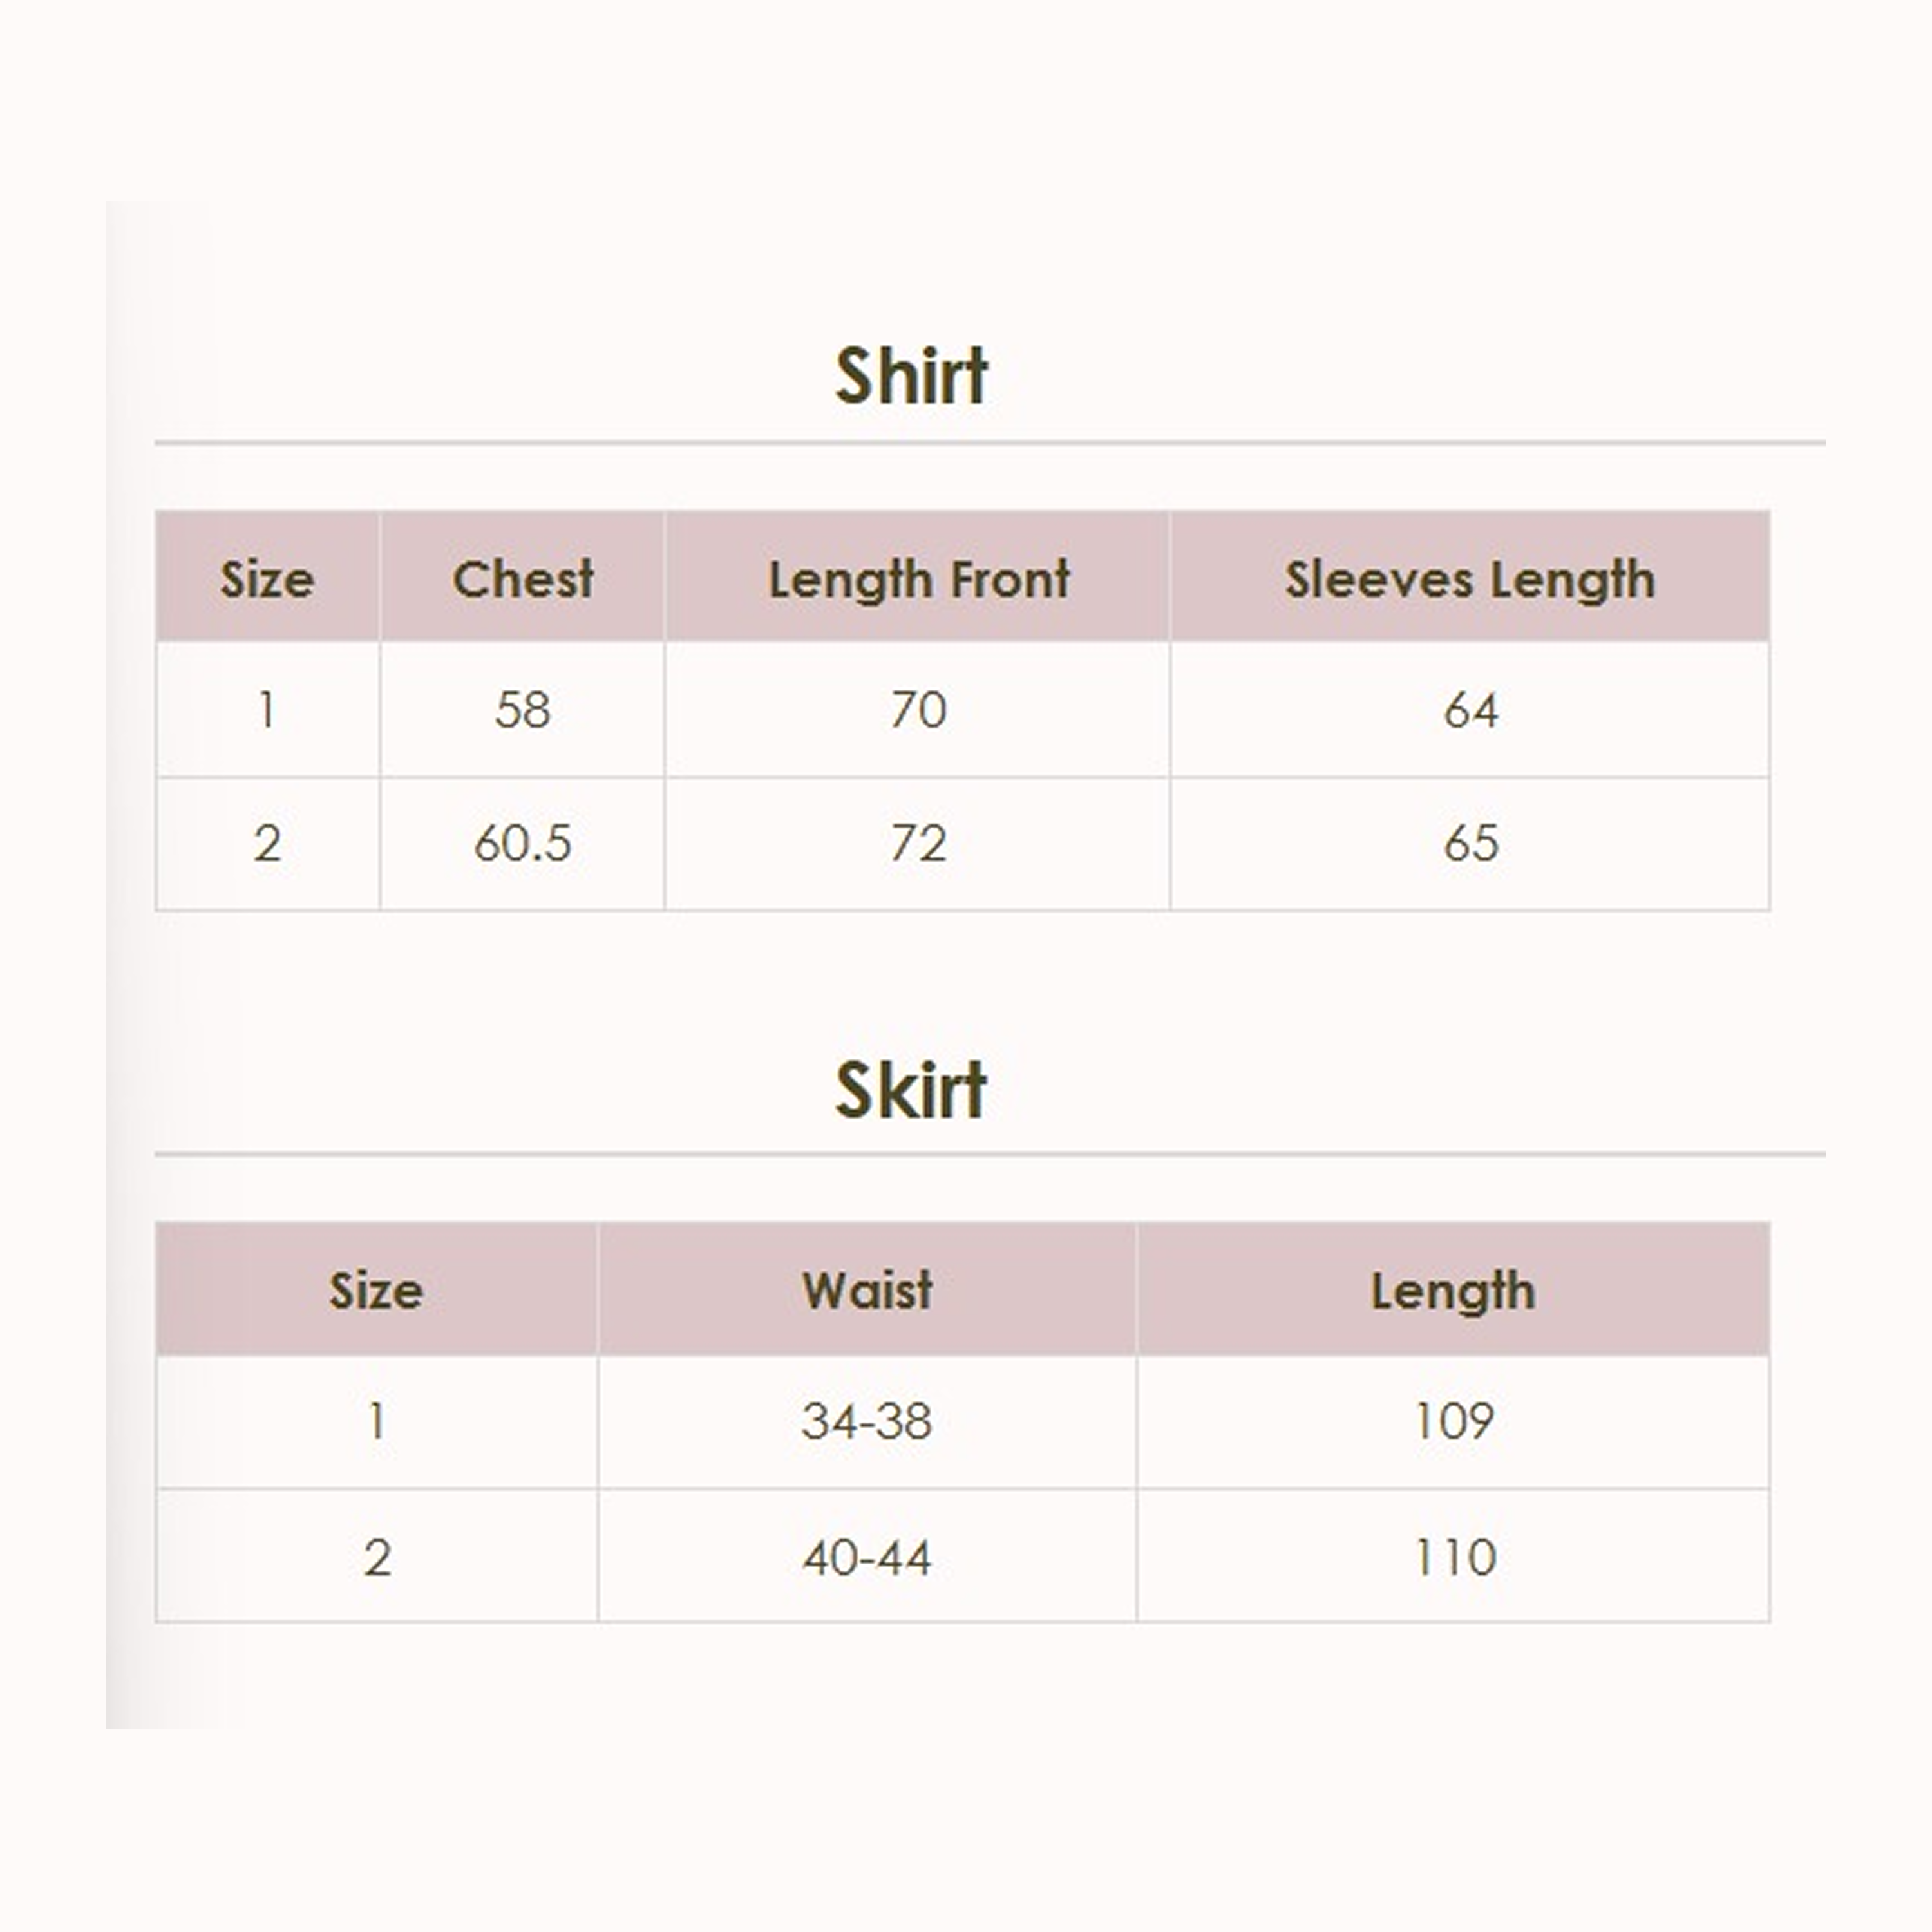Select the length front value 72
This screenshot has width=1932, height=1932.
(918, 843)
